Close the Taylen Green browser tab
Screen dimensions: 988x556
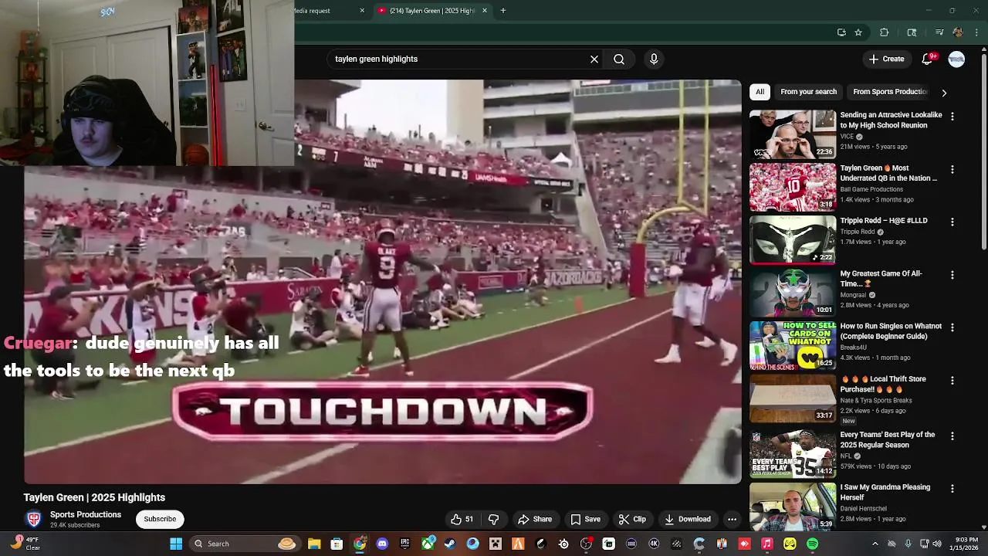485,11
